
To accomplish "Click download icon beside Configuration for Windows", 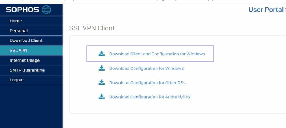I will click(x=102, y=68).
